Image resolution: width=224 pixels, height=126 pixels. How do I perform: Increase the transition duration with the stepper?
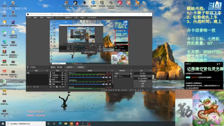click(x=131, y=76)
